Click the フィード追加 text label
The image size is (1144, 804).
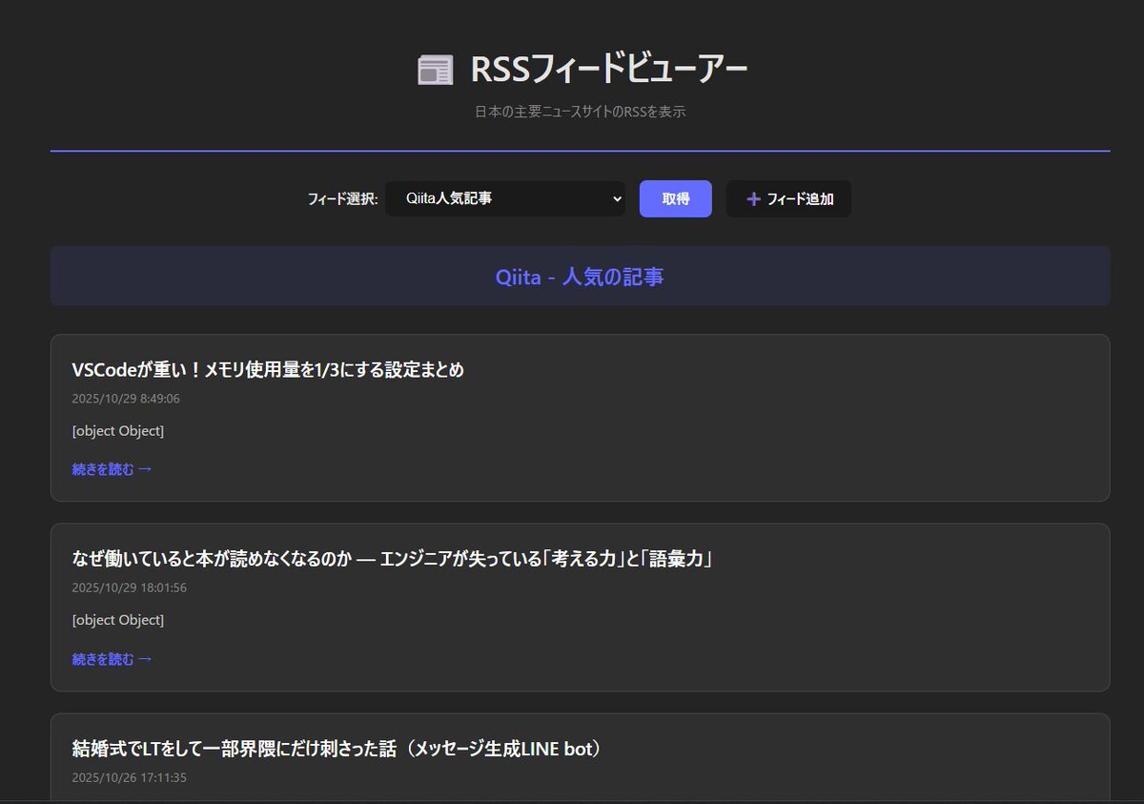pos(800,199)
